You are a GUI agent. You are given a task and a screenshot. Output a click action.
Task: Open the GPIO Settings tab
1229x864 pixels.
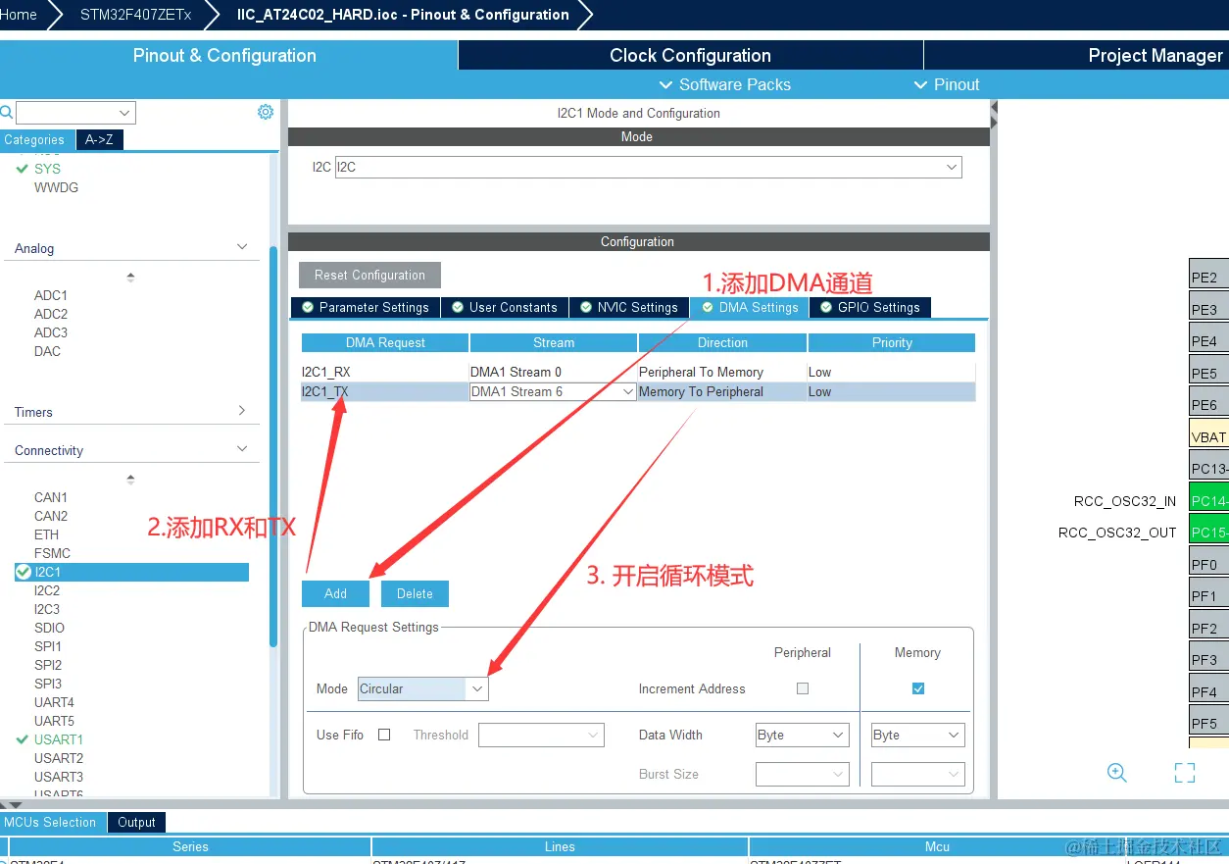point(869,307)
